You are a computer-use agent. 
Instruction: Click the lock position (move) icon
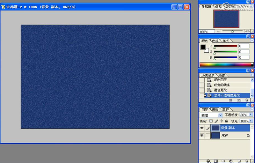(221, 121)
